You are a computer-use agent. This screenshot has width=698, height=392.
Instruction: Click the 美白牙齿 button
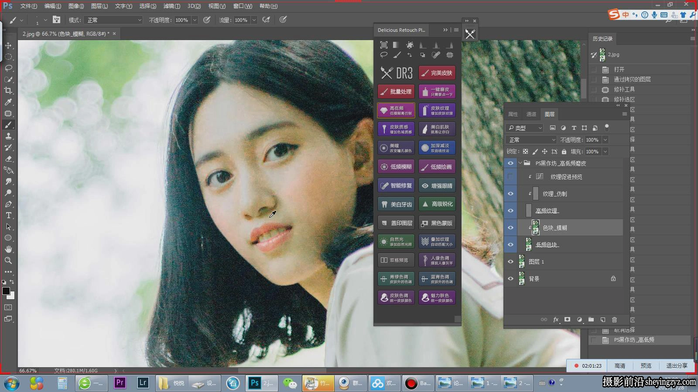point(396,204)
